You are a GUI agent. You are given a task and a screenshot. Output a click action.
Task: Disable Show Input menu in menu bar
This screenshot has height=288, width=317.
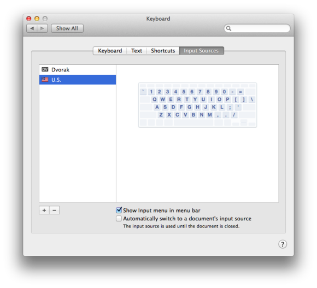click(x=119, y=210)
